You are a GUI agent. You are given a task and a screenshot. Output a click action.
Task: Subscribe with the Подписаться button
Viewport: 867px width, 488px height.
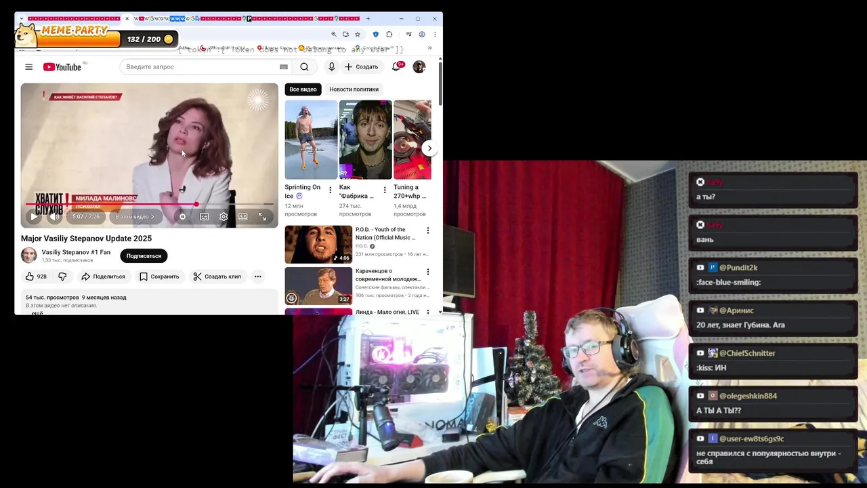pos(144,256)
